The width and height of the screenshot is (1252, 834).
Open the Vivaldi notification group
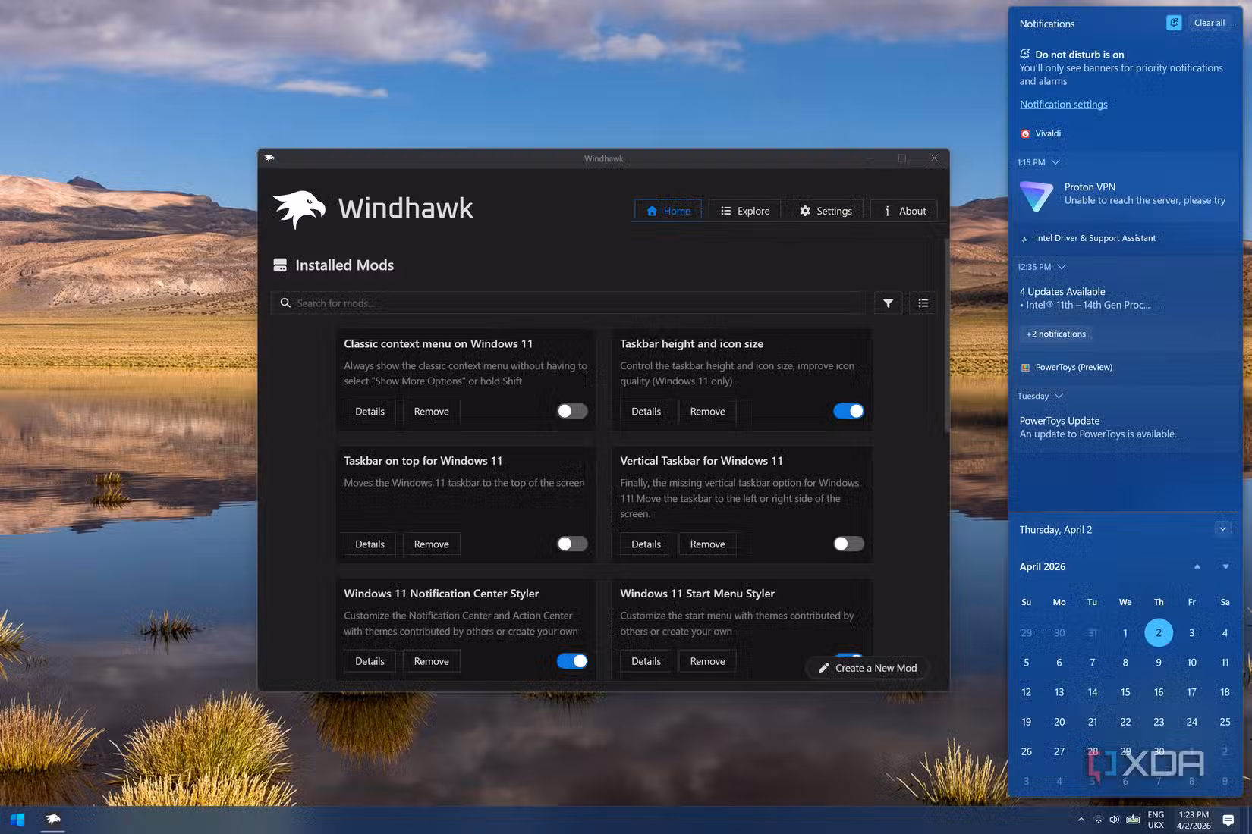click(x=1048, y=133)
